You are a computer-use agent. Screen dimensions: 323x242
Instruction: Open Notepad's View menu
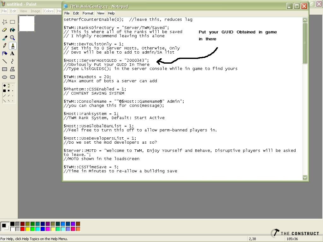[x=101, y=13]
